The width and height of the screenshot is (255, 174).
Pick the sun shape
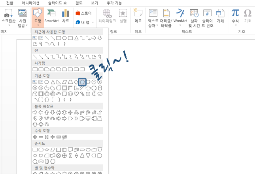[88, 94]
